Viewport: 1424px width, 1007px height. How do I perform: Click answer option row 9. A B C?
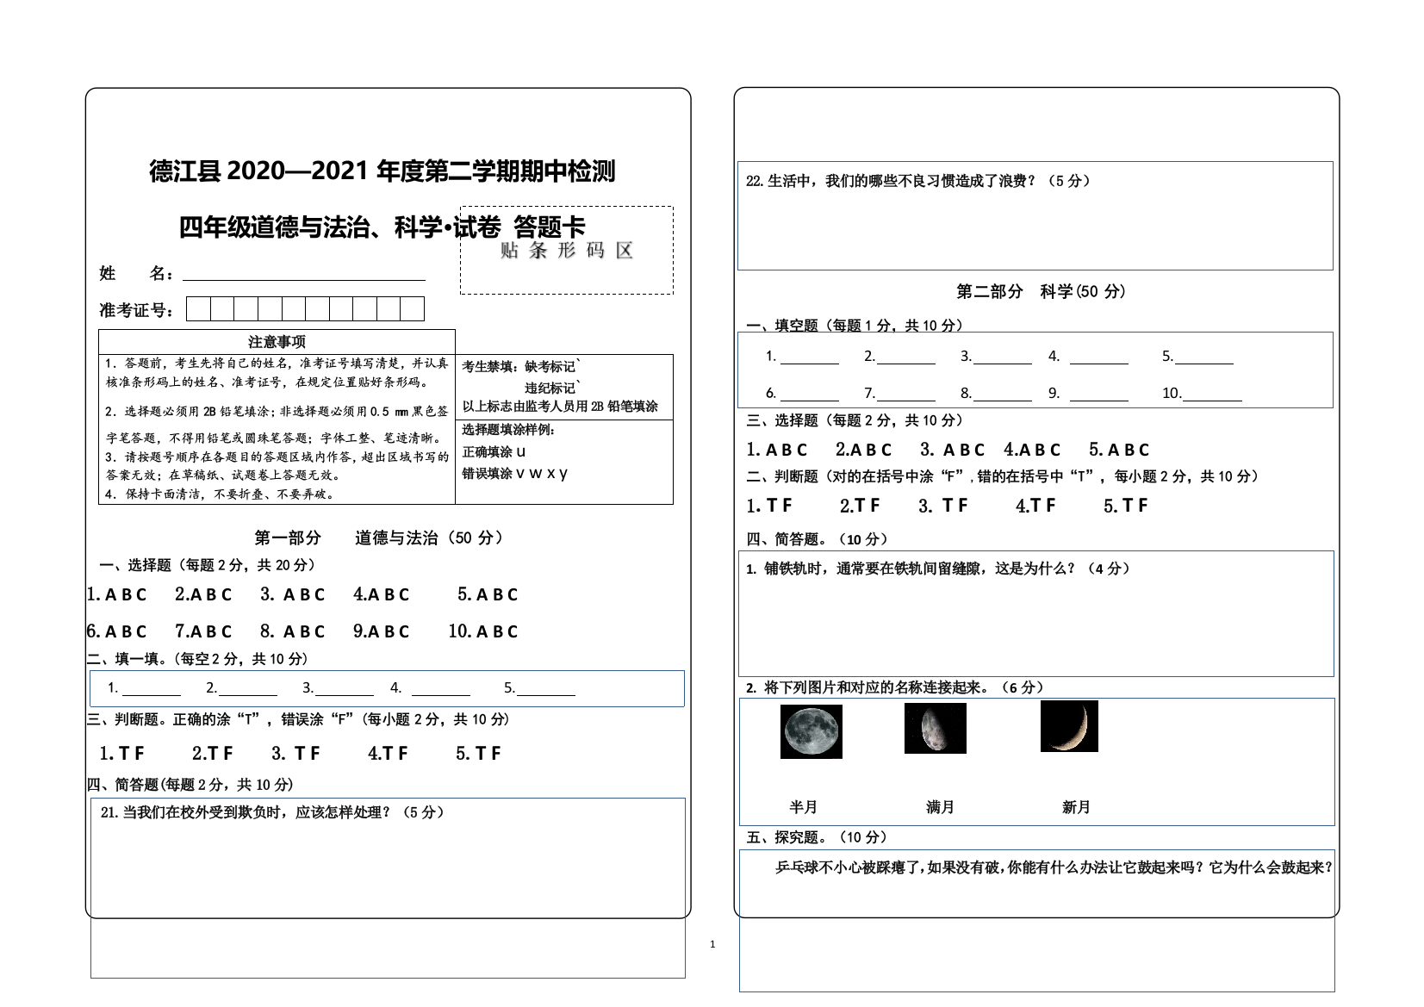click(382, 631)
